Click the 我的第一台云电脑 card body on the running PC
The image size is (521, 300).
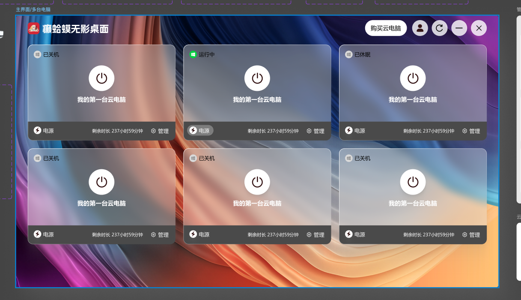click(257, 99)
